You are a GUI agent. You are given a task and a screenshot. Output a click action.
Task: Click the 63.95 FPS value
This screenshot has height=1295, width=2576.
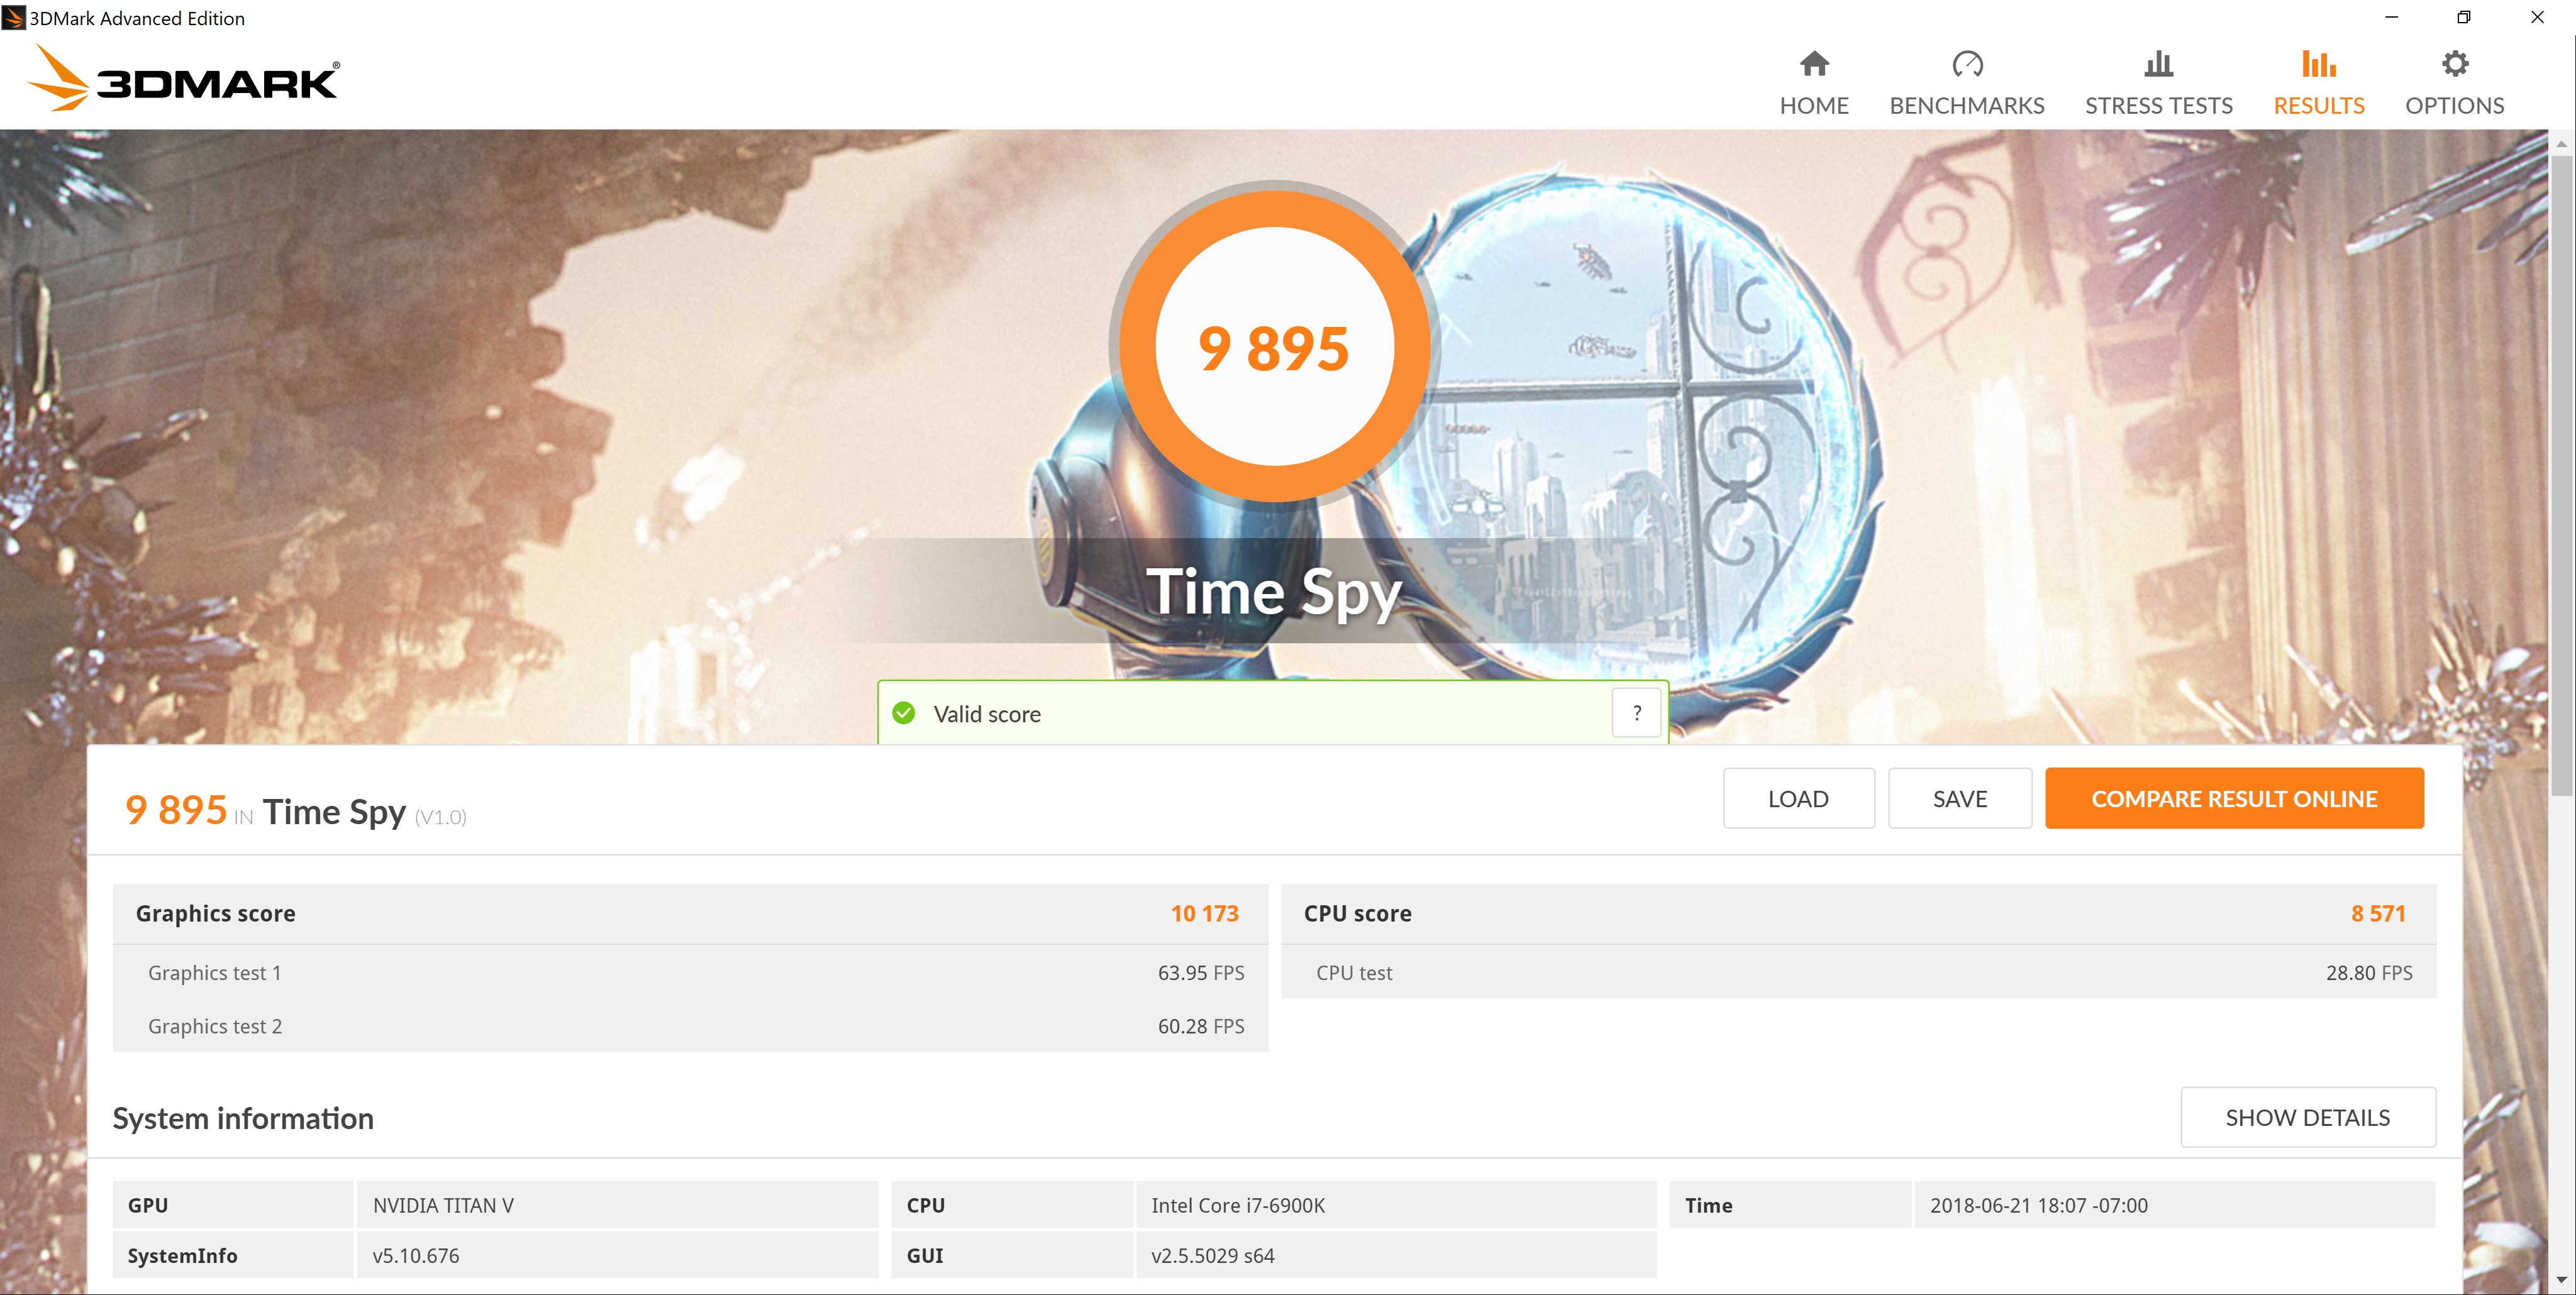pos(1200,973)
